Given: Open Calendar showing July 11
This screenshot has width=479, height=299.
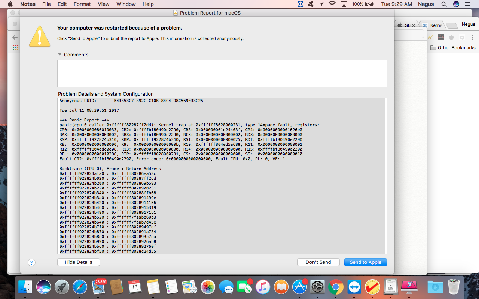Looking at the screenshot, I should click(x=135, y=287).
